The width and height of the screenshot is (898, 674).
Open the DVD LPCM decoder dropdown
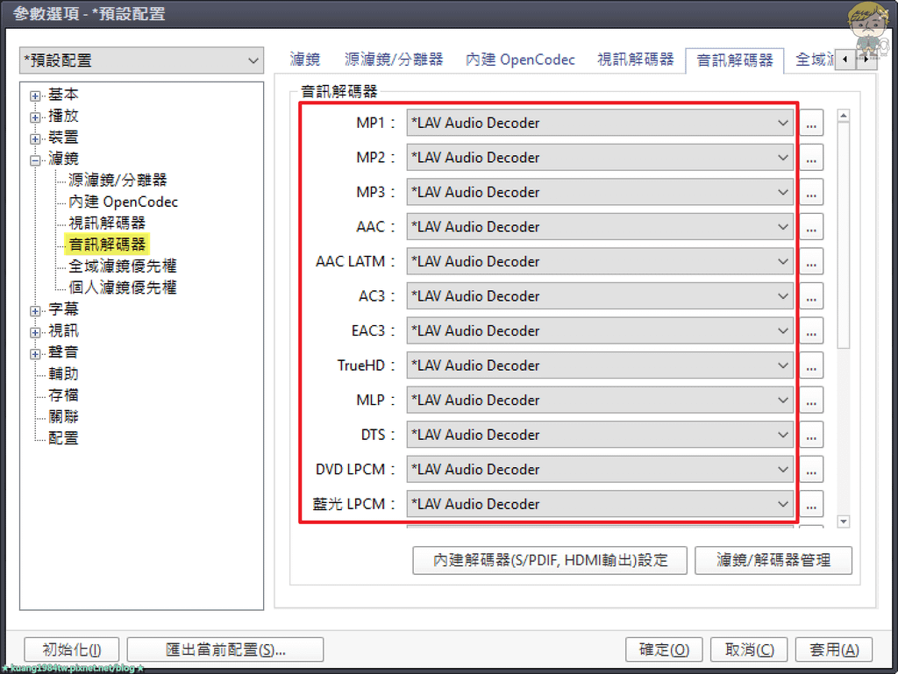point(600,469)
